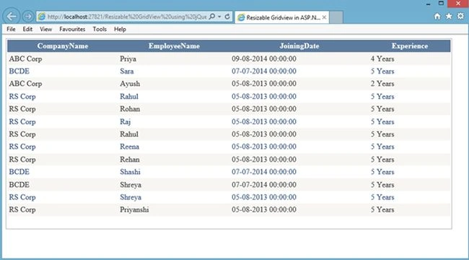Click the search magnifier in address bar

(211, 17)
